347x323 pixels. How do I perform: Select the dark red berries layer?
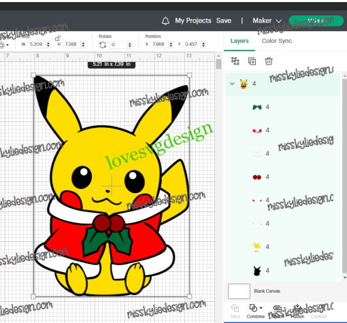pyautogui.click(x=282, y=177)
